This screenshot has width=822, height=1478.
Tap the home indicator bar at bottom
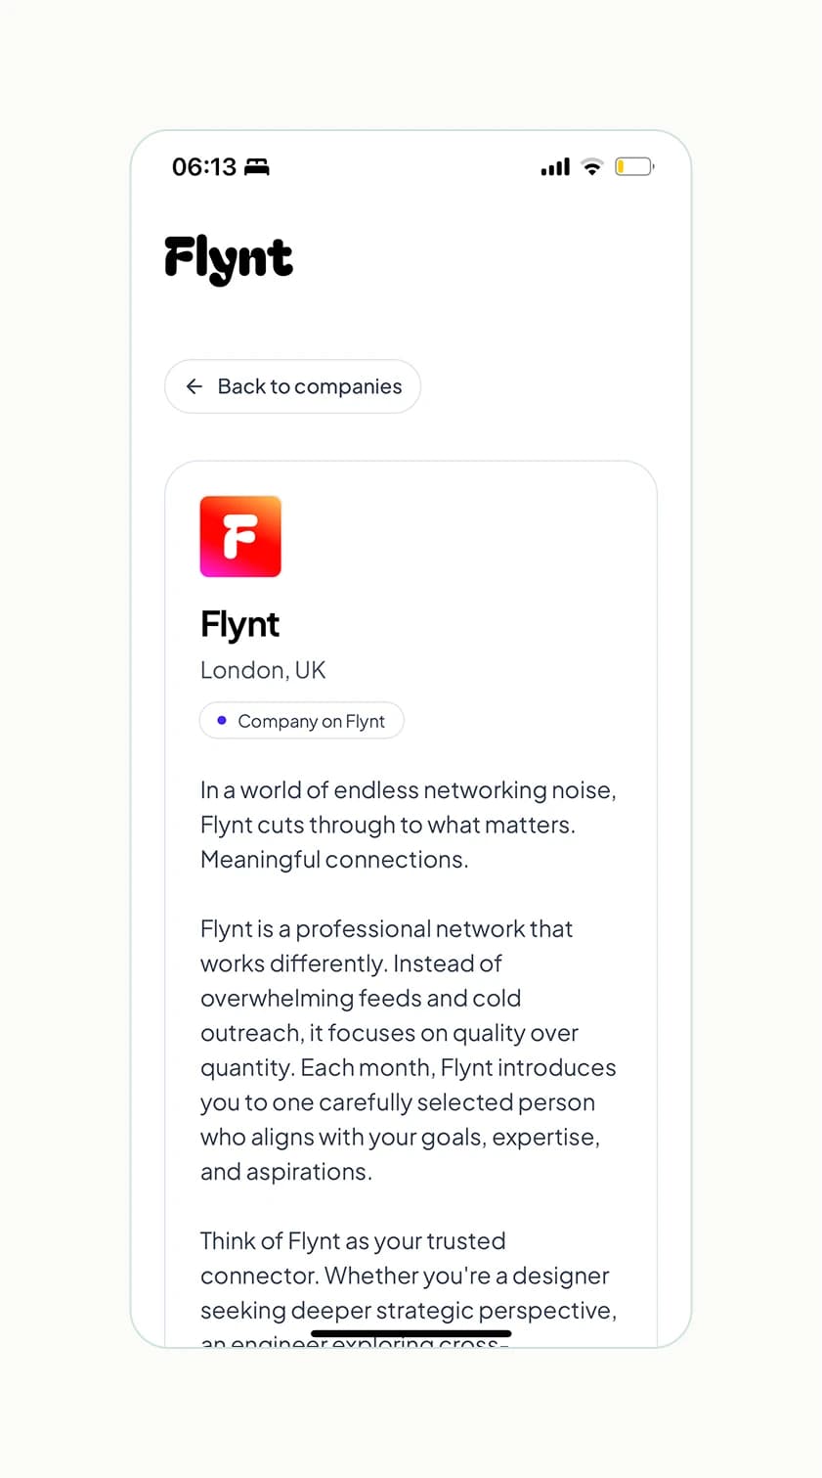click(x=411, y=1333)
